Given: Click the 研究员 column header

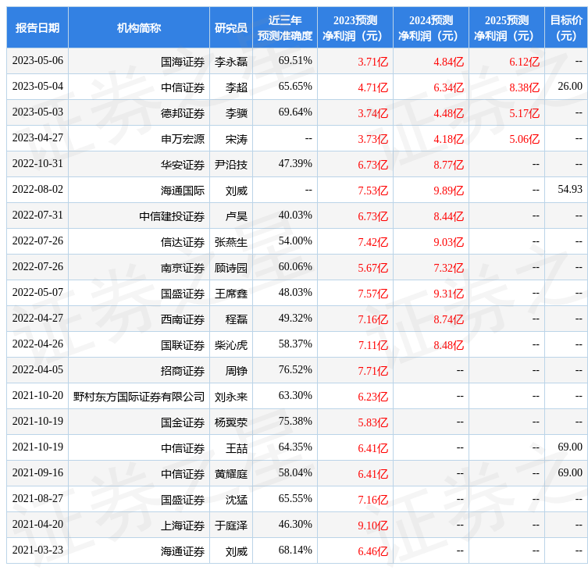Looking at the screenshot, I should click(231, 28).
